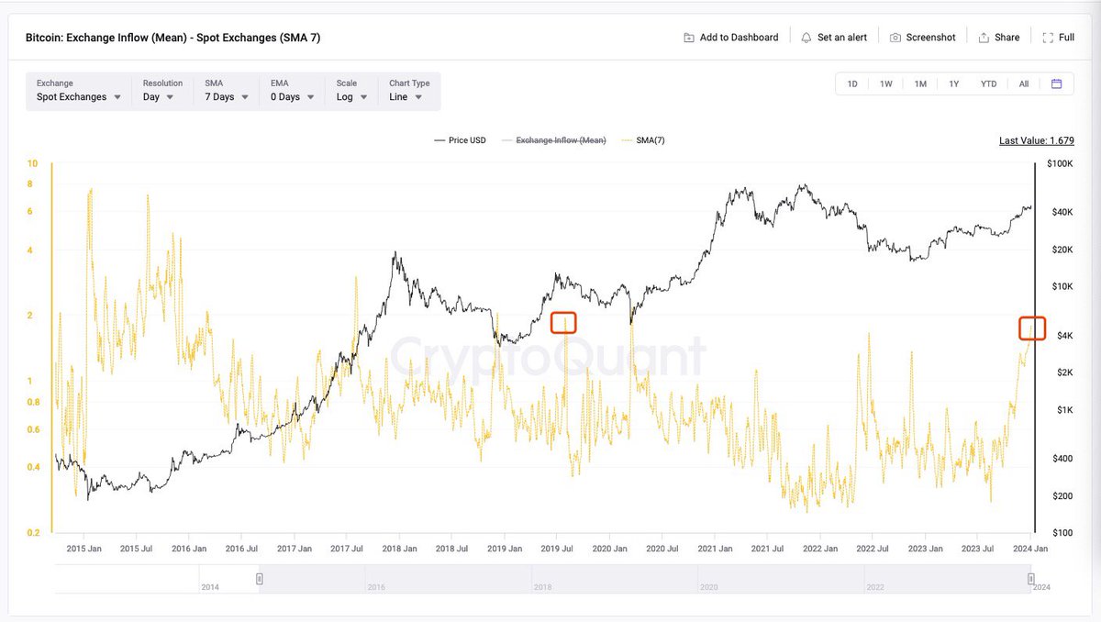Select the 1M time range
Viewport: 1101px width, 622px height.
pyautogui.click(x=920, y=83)
